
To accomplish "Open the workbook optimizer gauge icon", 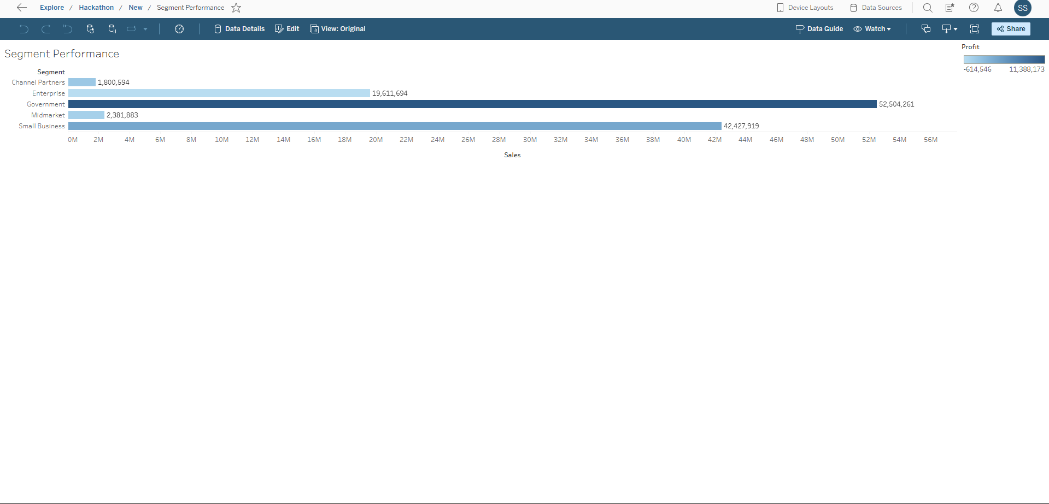I will tap(179, 29).
